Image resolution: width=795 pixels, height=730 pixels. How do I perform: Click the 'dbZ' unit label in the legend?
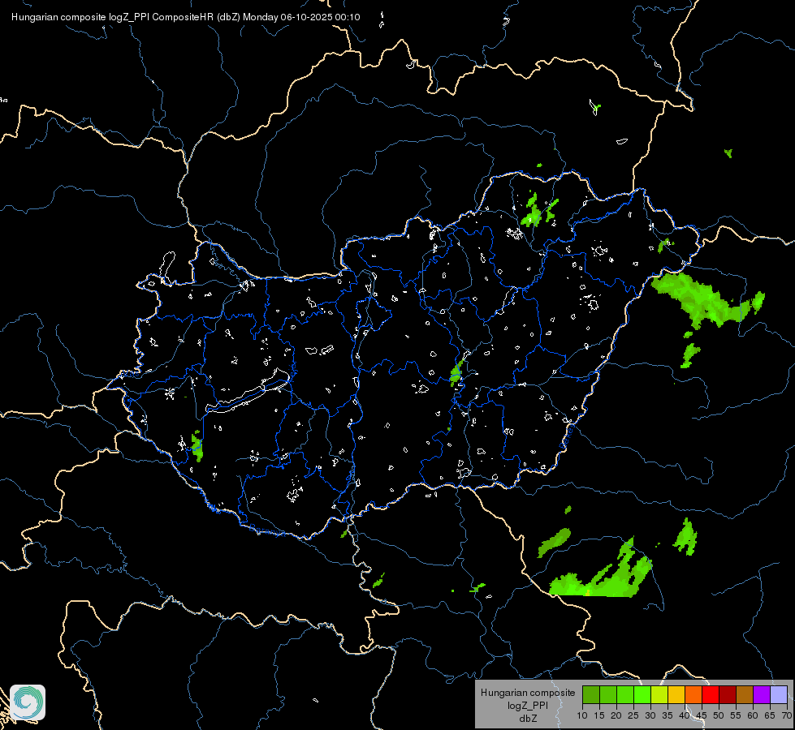(528, 719)
